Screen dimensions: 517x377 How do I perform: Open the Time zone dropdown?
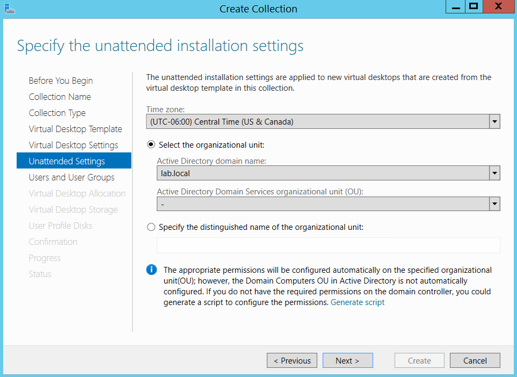coord(494,121)
